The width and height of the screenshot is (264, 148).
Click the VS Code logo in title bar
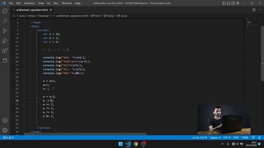coord(4,3)
